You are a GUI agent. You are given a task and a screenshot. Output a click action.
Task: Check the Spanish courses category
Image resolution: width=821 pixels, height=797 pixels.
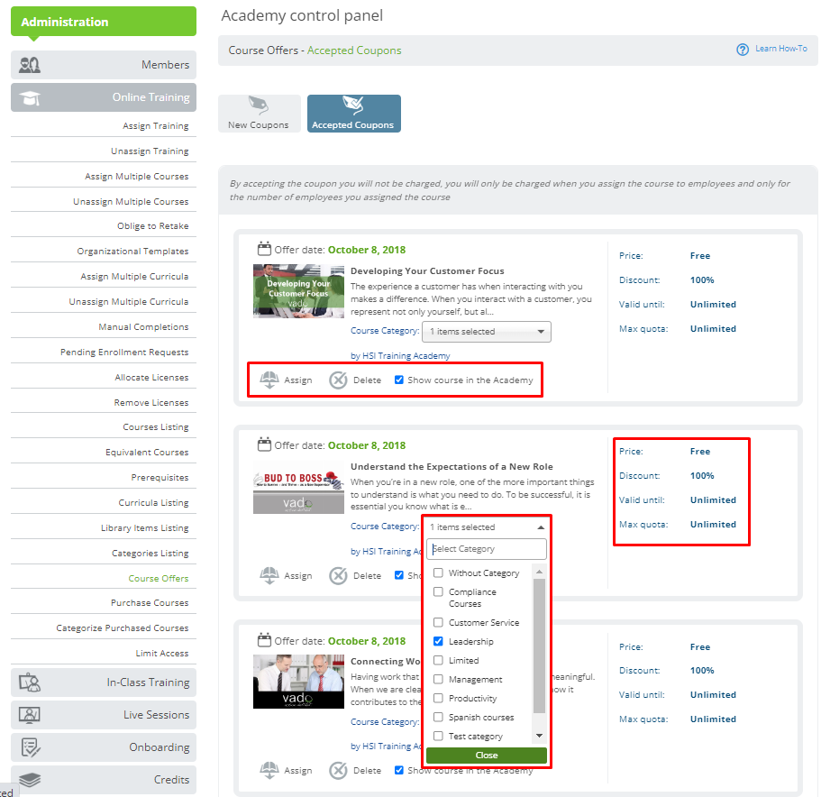click(438, 717)
